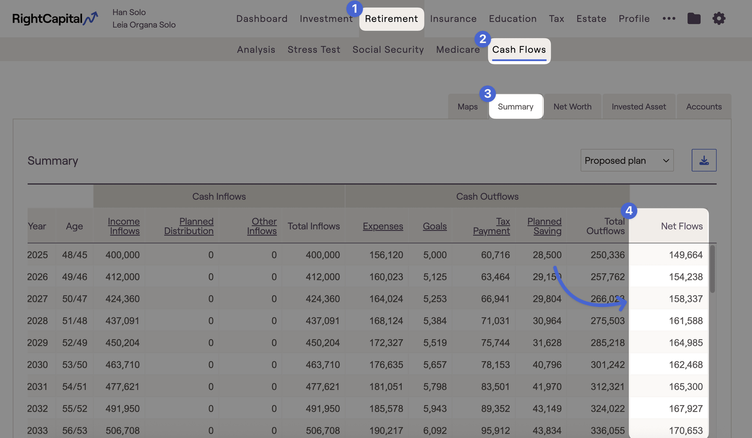
Task: Click the Planned Distribution column link
Action: coord(189,226)
